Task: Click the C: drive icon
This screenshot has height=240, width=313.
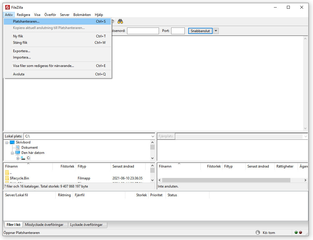Action: pos(23,158)
